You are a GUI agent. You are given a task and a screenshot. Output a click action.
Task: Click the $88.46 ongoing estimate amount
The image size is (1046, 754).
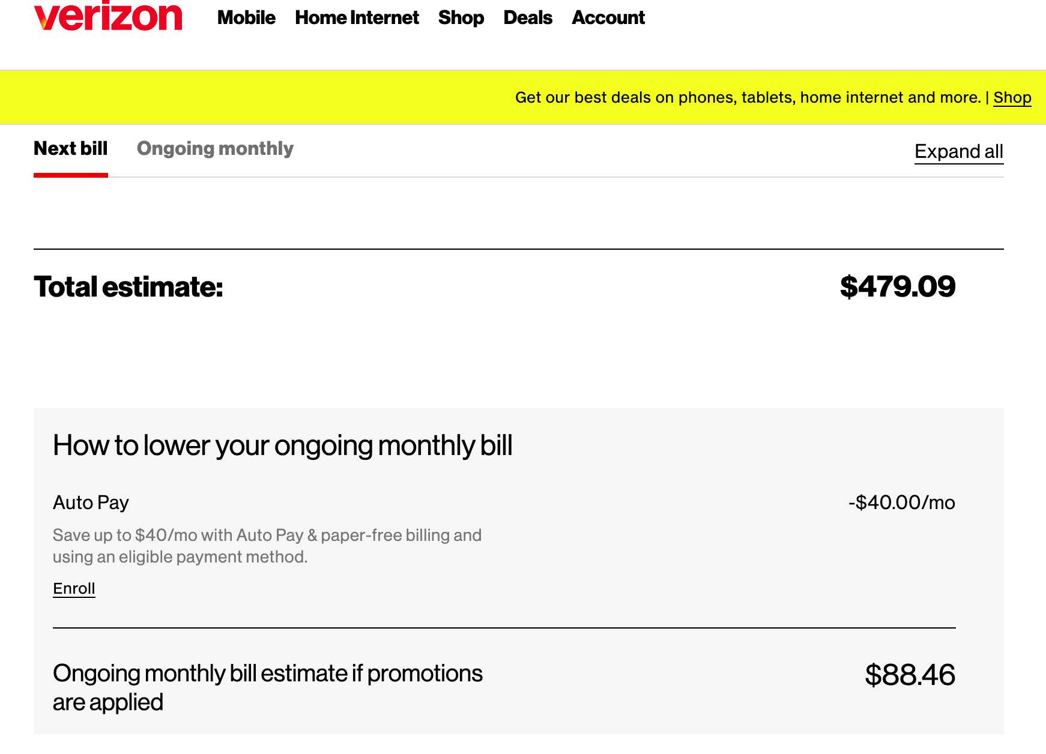(910, 675)
